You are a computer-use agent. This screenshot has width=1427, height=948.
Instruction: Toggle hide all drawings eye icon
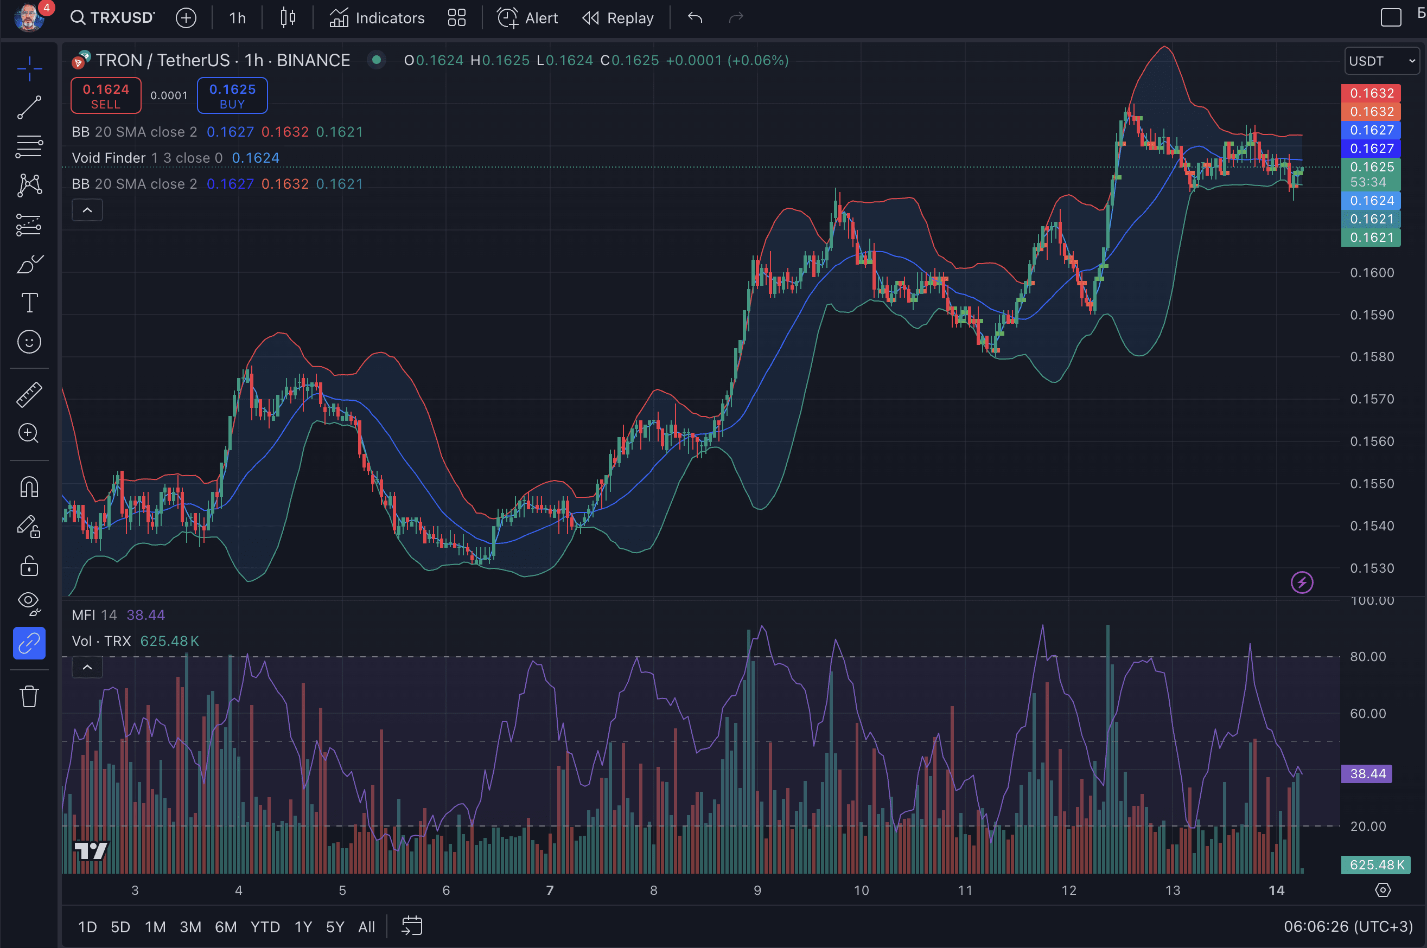[x=29, y=603]
